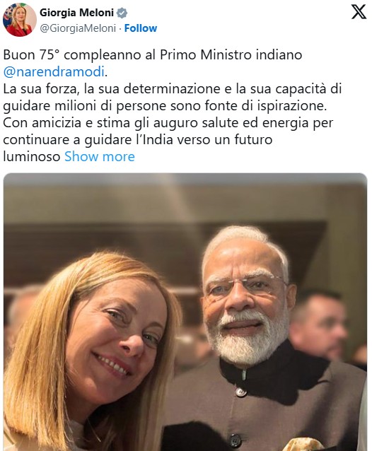Open the X logo in the tweet corner
The image size is (372, 451).
(x=359, y=12)
